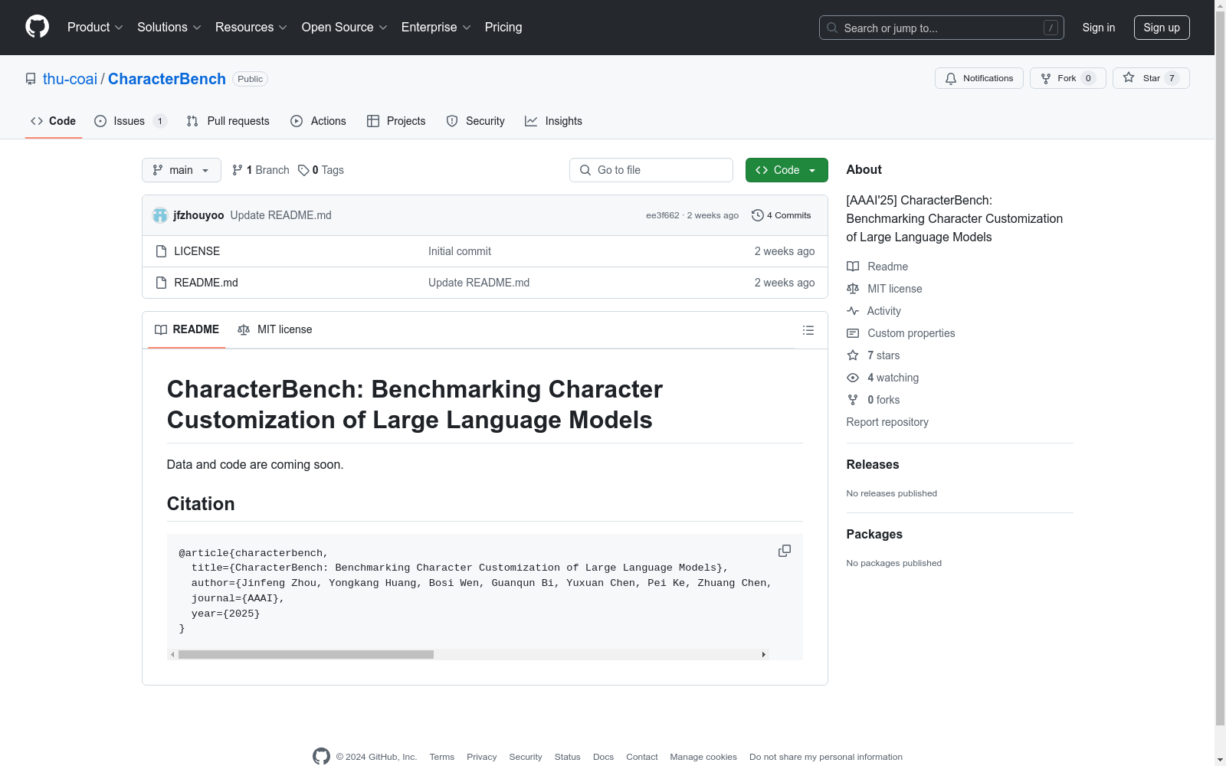Open the LICENSE file
Screen dimensions: 1226x766
coord(197,251)
